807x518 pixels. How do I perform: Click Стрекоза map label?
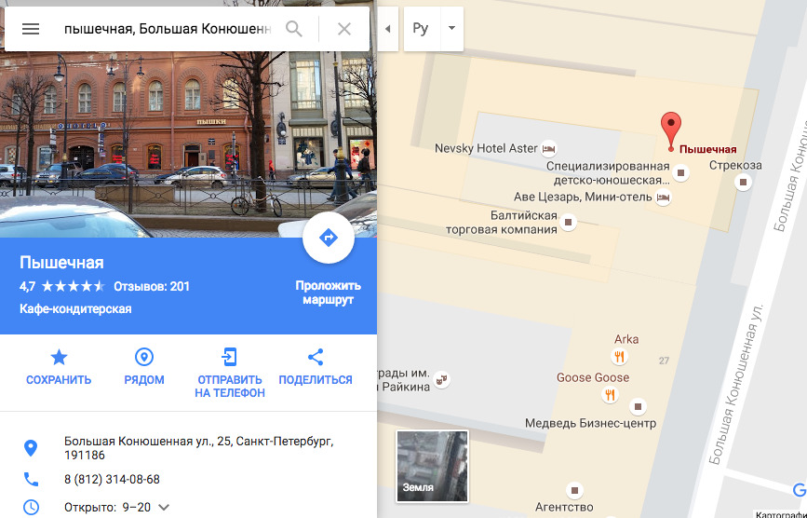pos(735,165)
